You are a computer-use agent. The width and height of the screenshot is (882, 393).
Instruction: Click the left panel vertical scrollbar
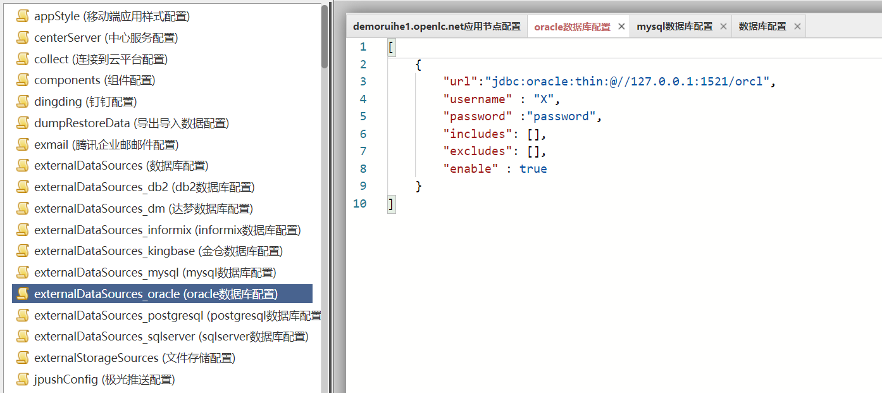[325, 37]
